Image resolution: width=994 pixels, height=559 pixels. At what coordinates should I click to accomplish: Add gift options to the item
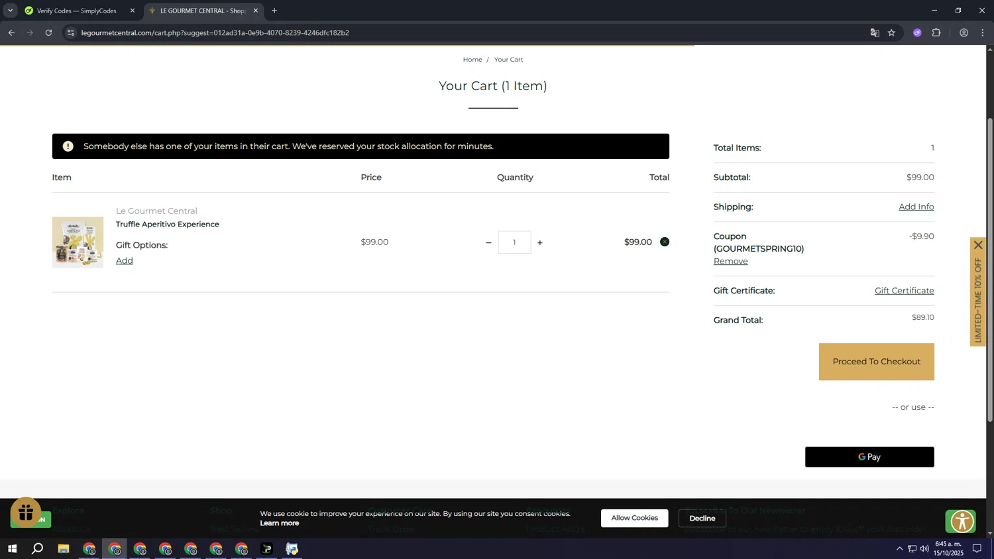pyautogui.click(x=125, y=261)
